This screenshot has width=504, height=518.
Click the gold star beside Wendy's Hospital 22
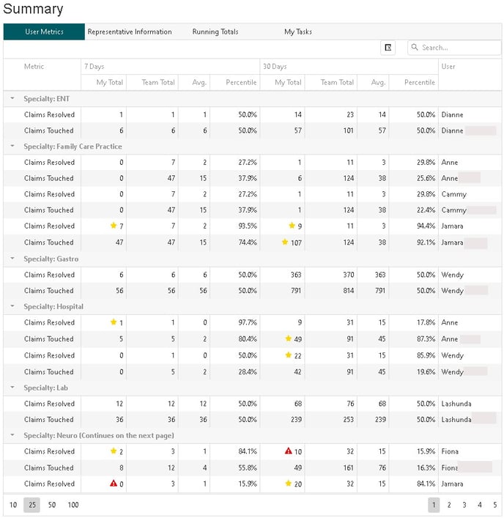pos(289,355)
